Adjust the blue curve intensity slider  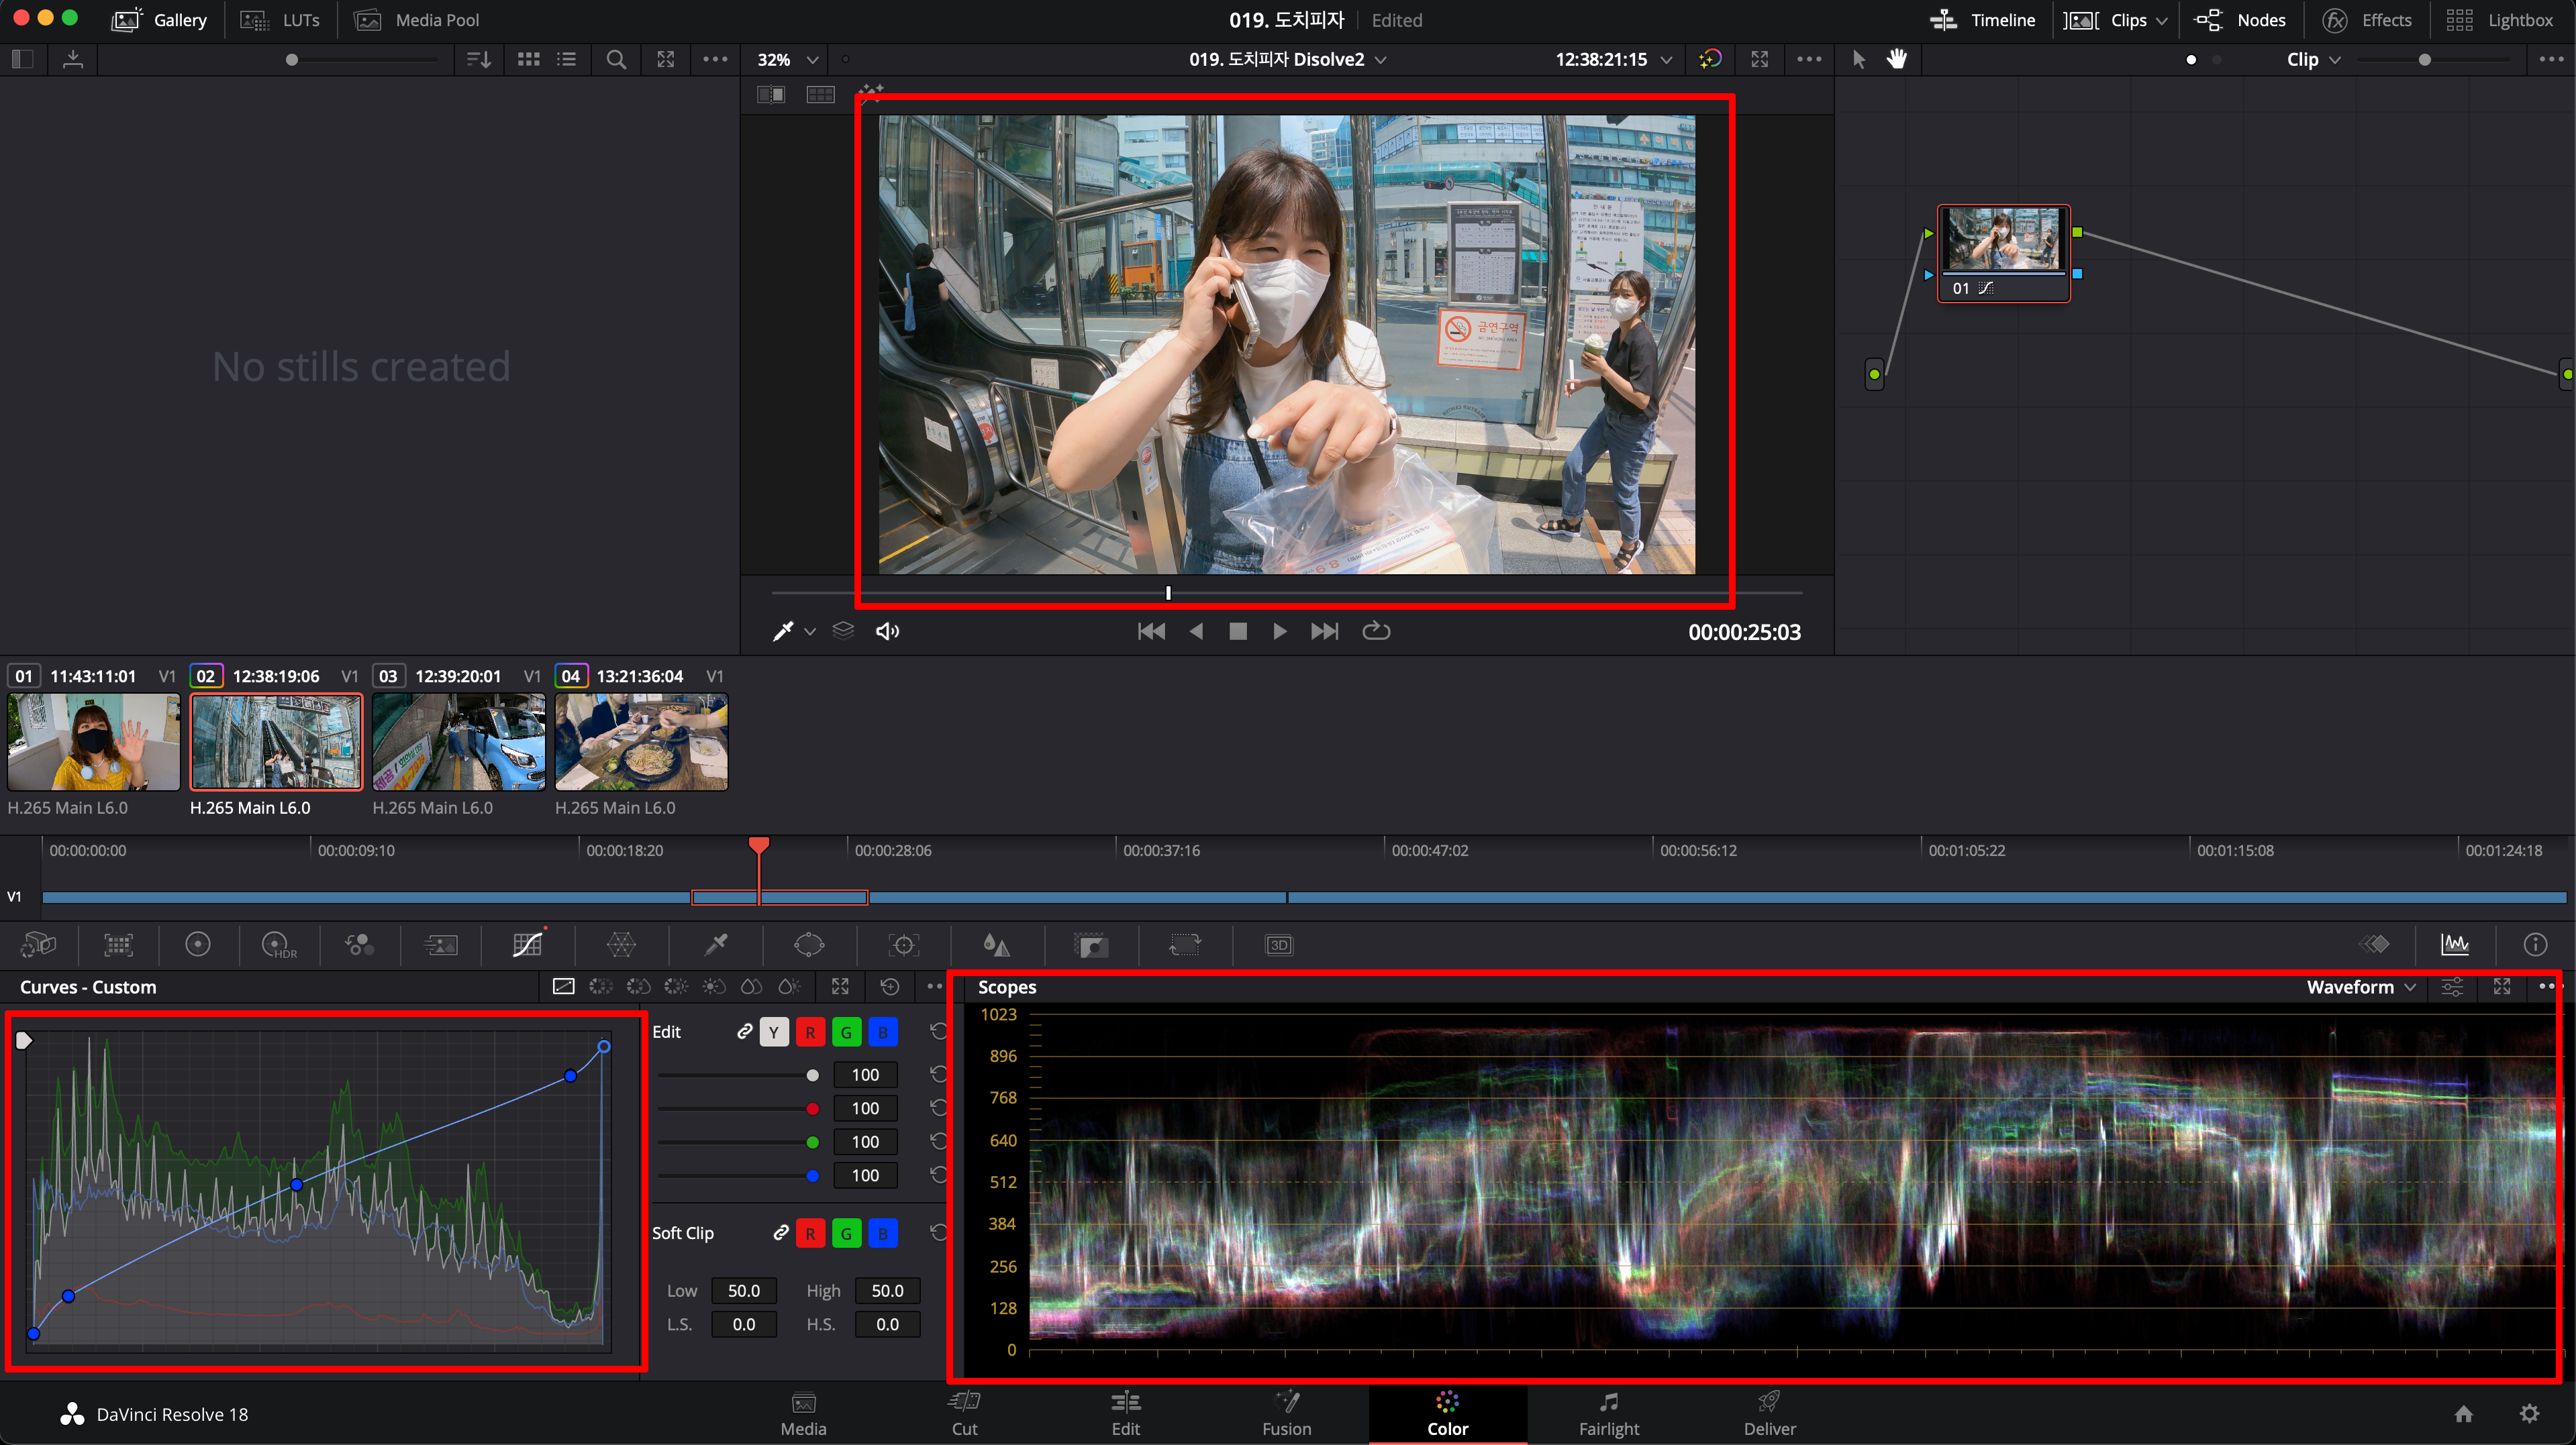tap(812, 1175)
